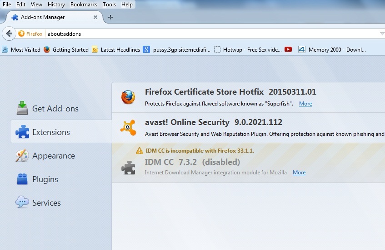Select the Extensions category
Screen dimensions: 385x250
(61, 132)
